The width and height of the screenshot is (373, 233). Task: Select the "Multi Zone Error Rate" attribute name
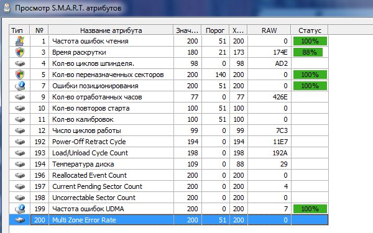click(x=84, y=220)
